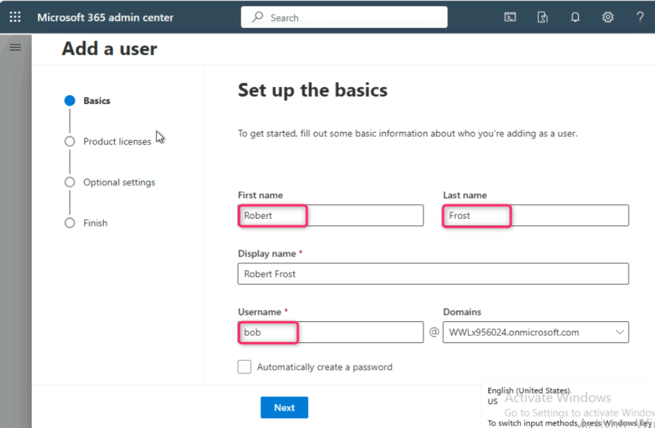Click the Username field
This screenshot has height=428, width=655.
330,332
